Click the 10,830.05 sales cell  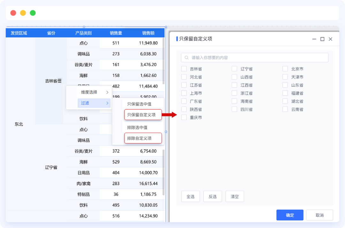tap(148, 205)
